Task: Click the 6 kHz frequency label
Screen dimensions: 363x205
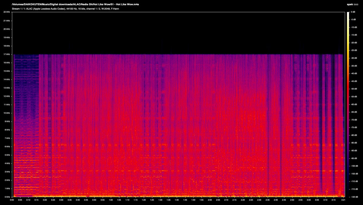Action: click(x=7, y=147)
